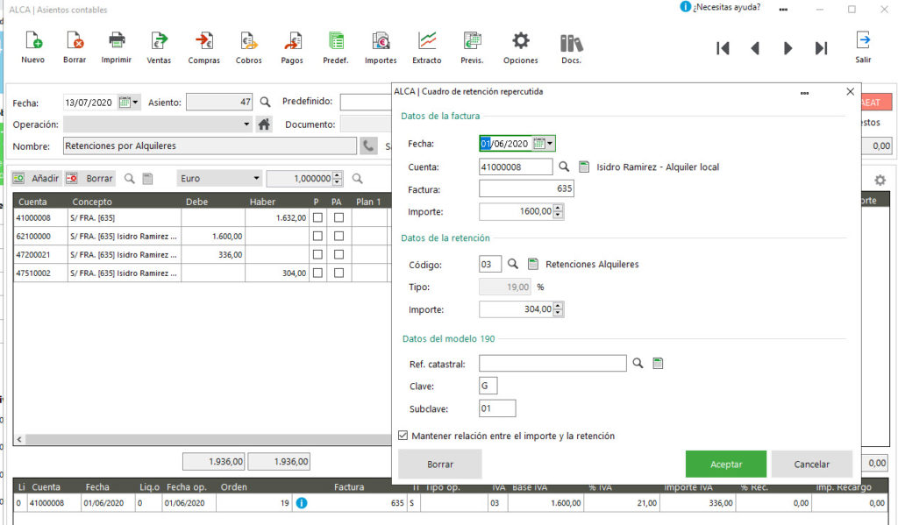Image resolution: width=898 pixels, height=525 pixels.
Task: Click the Factura field showing 635
Action: click(x=526, y=188)
